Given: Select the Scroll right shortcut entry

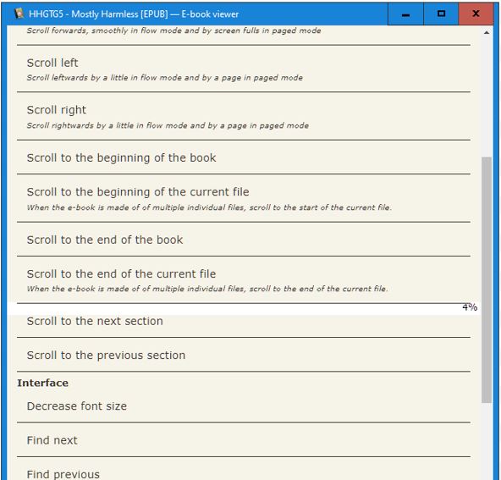Looking at the screenshot, I should 244,116.
